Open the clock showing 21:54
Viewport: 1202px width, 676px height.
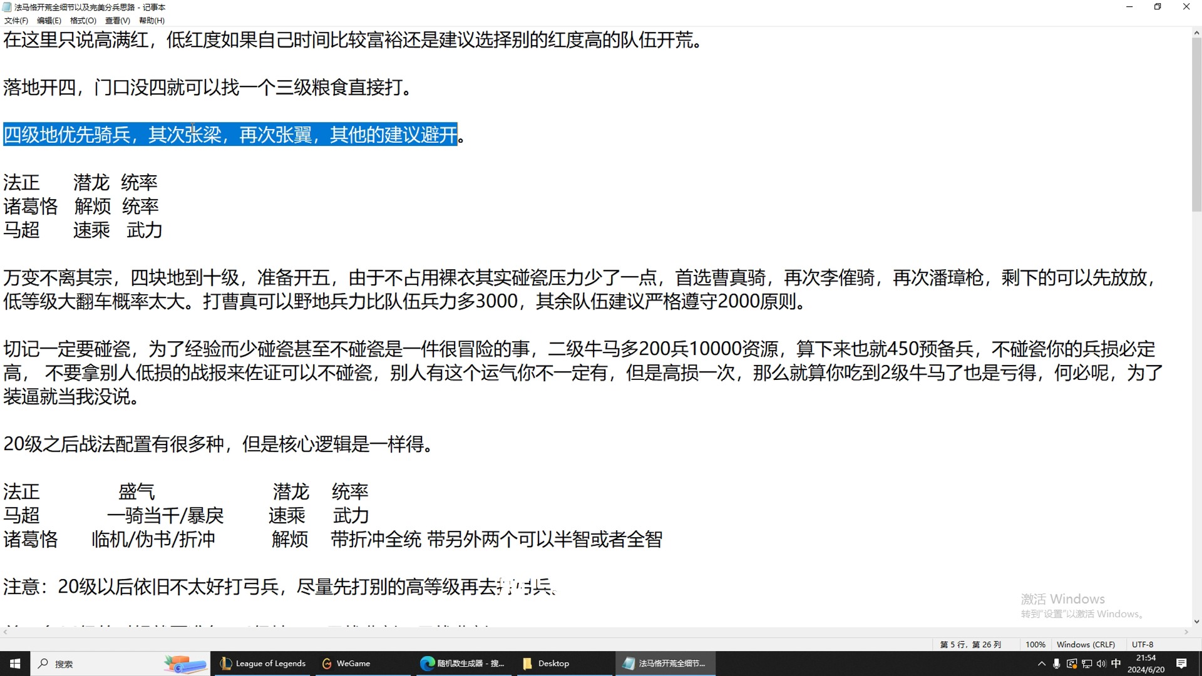[1146, 663]
